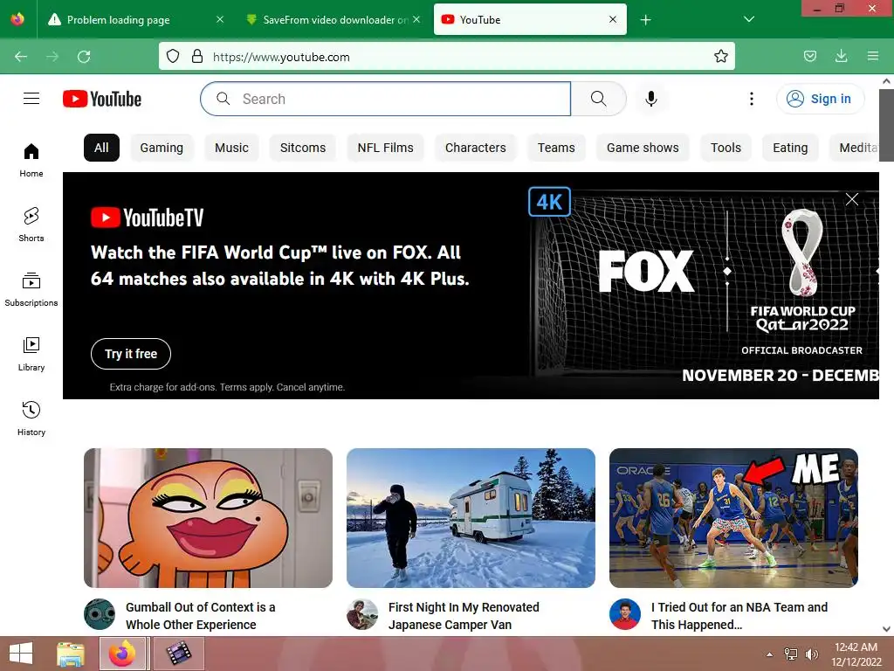894x671 pixels.
Task: Open tracking protection shield icon
Action: [x=173, y=57]
